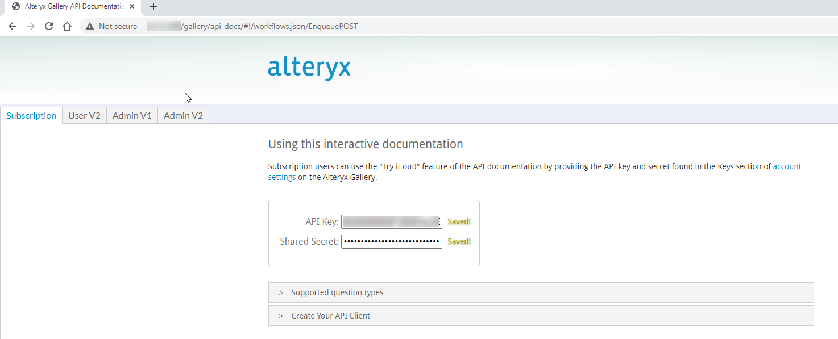Click the Using this interactive documentation heading

pyautogui.click(x=366, y=144)
